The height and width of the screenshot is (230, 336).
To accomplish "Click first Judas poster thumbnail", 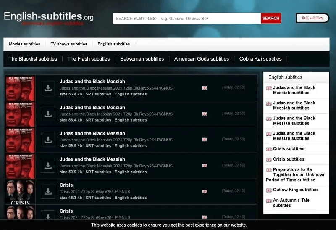I will pos(20,88).
